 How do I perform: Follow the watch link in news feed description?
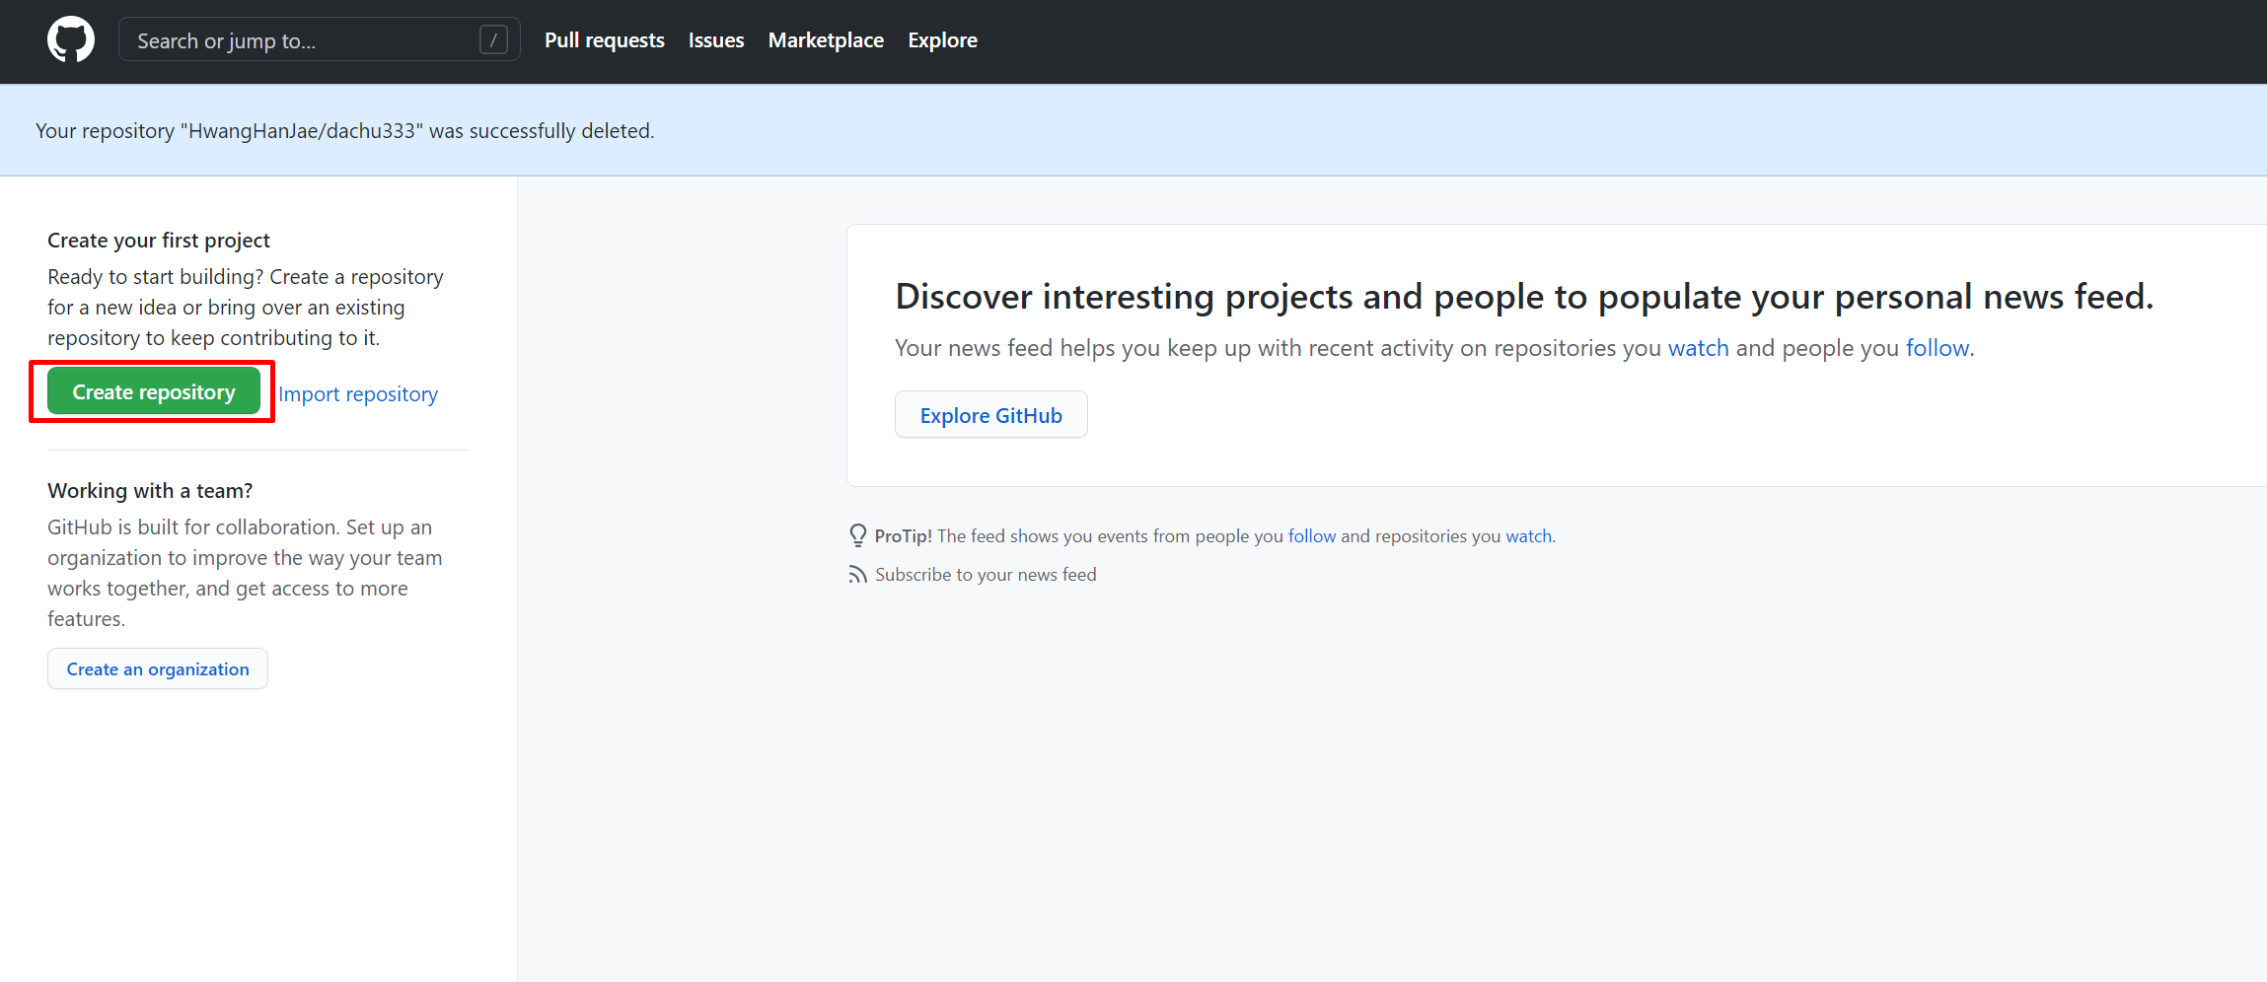1698,348
